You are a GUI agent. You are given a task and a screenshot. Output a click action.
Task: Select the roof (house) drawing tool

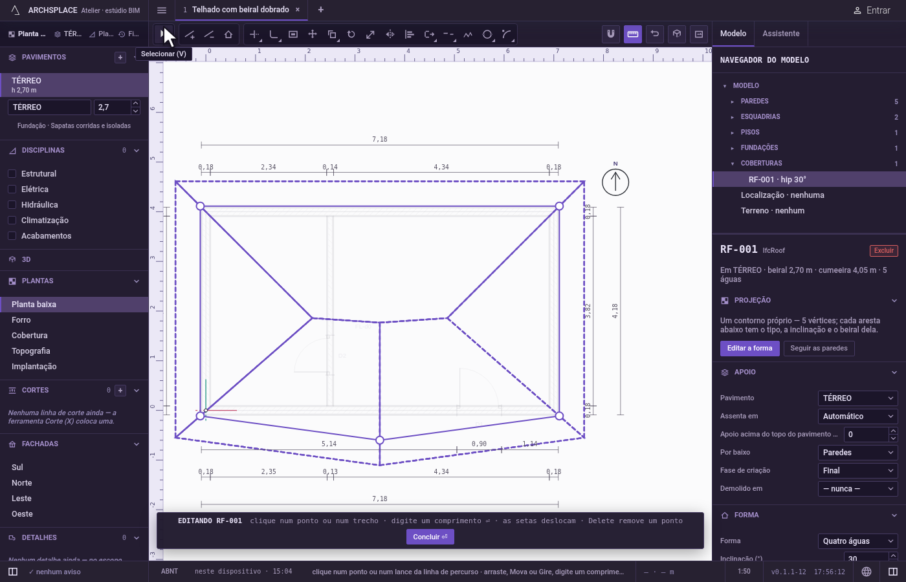click(x=228, y=34)
